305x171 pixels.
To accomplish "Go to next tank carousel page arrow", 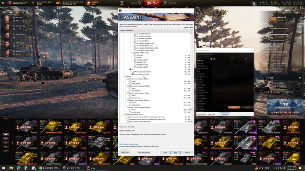I will 302,143.
